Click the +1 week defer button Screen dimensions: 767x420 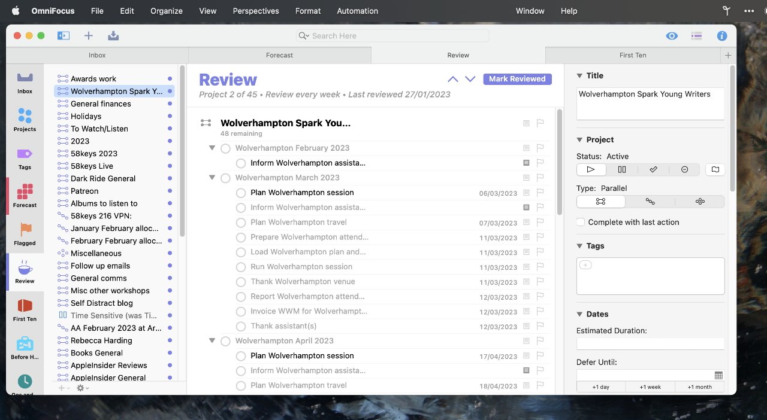click(x=650, y=387)
